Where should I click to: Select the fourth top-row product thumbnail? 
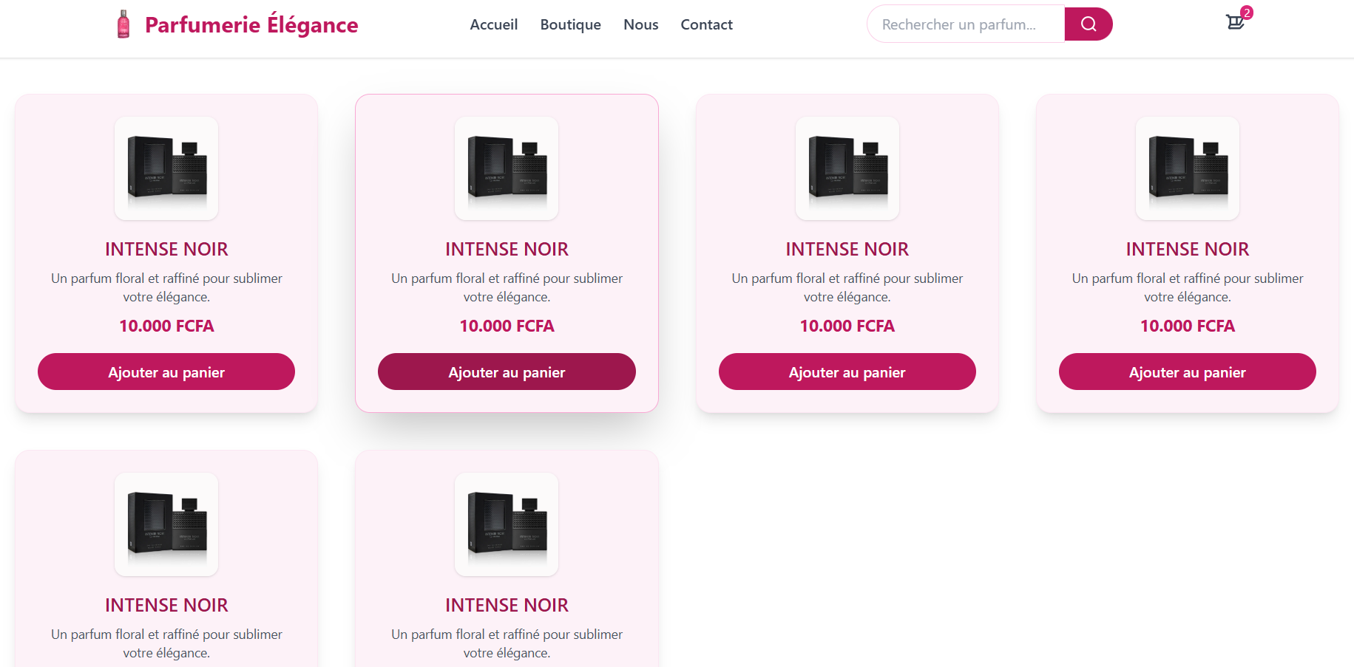[x=1187, y=168]
